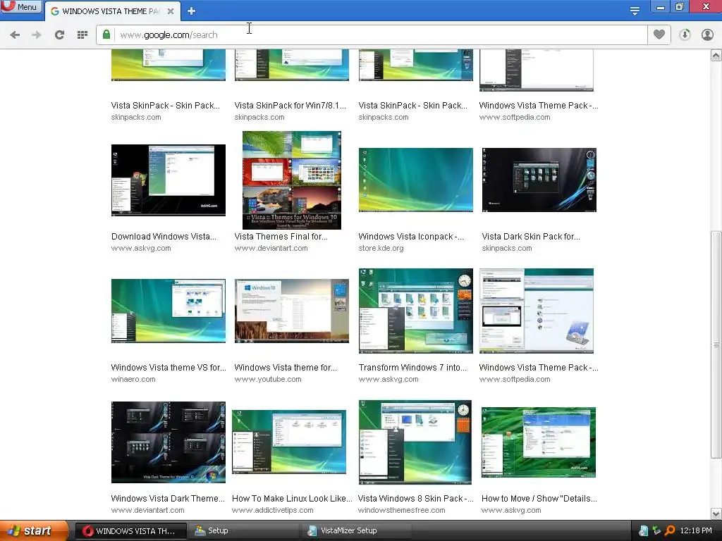The width and height of the screenshot is (722, 541).
Task: Click the vertical scrollbar thumb
Action: 716,344
